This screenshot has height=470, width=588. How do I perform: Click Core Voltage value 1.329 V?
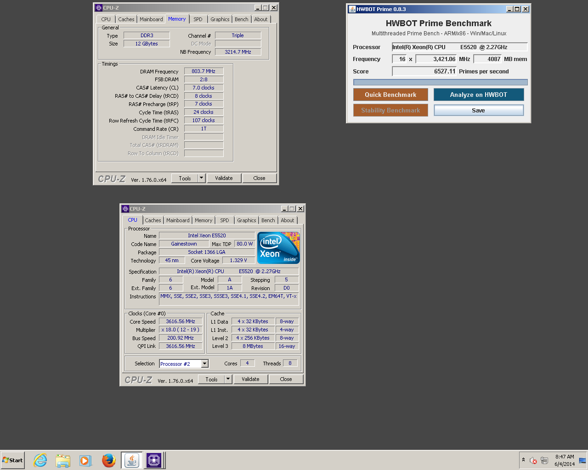[238, 260]
